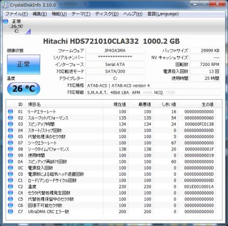Click the ID column header

pos(20,104)
